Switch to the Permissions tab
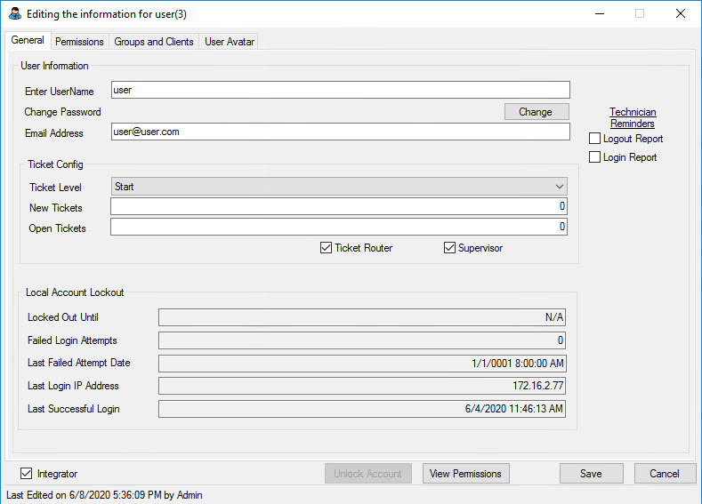 (79, 42)
